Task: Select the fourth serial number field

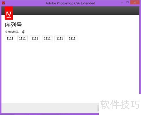Action: pyautogui.click(x=47, y=39)
